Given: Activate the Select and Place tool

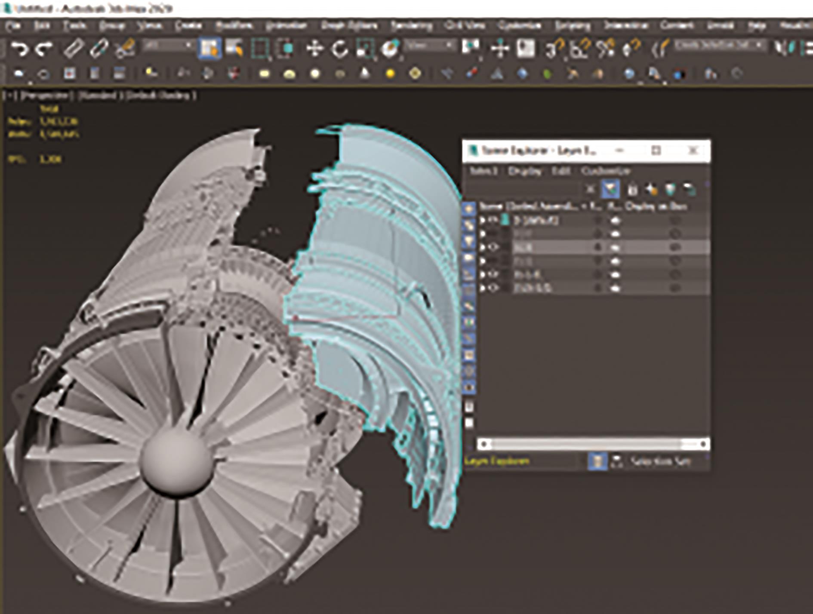Looking at the screenshot, I should pyautogui.click(x=390, y=49).
